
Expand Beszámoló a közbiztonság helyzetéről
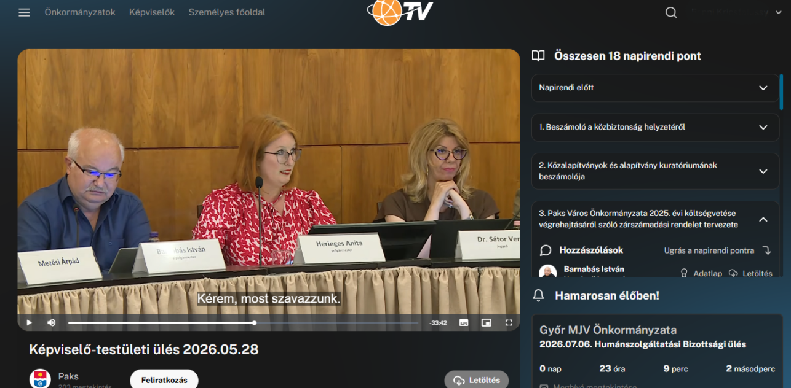656,127
